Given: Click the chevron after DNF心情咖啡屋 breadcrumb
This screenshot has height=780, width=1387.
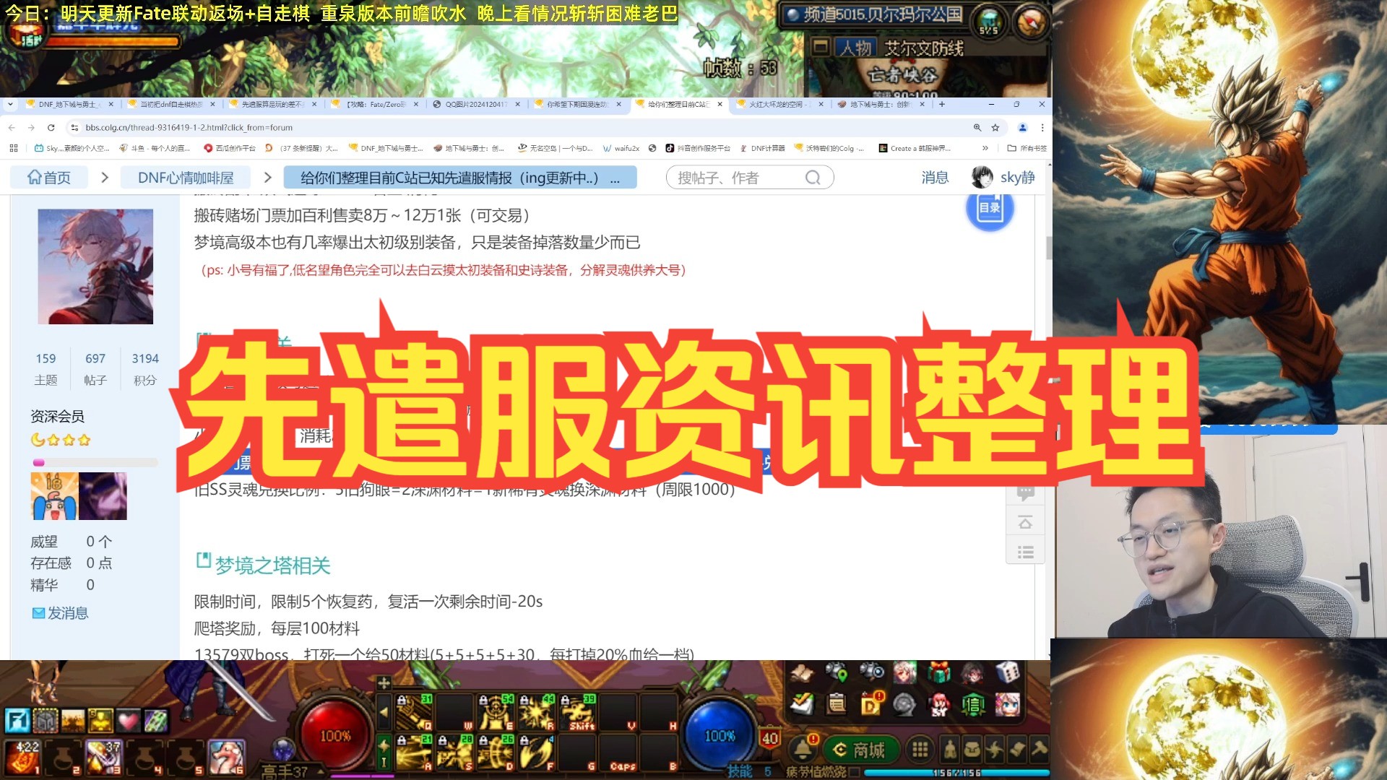Looking at the screenshot, I should tap(267, 178).
